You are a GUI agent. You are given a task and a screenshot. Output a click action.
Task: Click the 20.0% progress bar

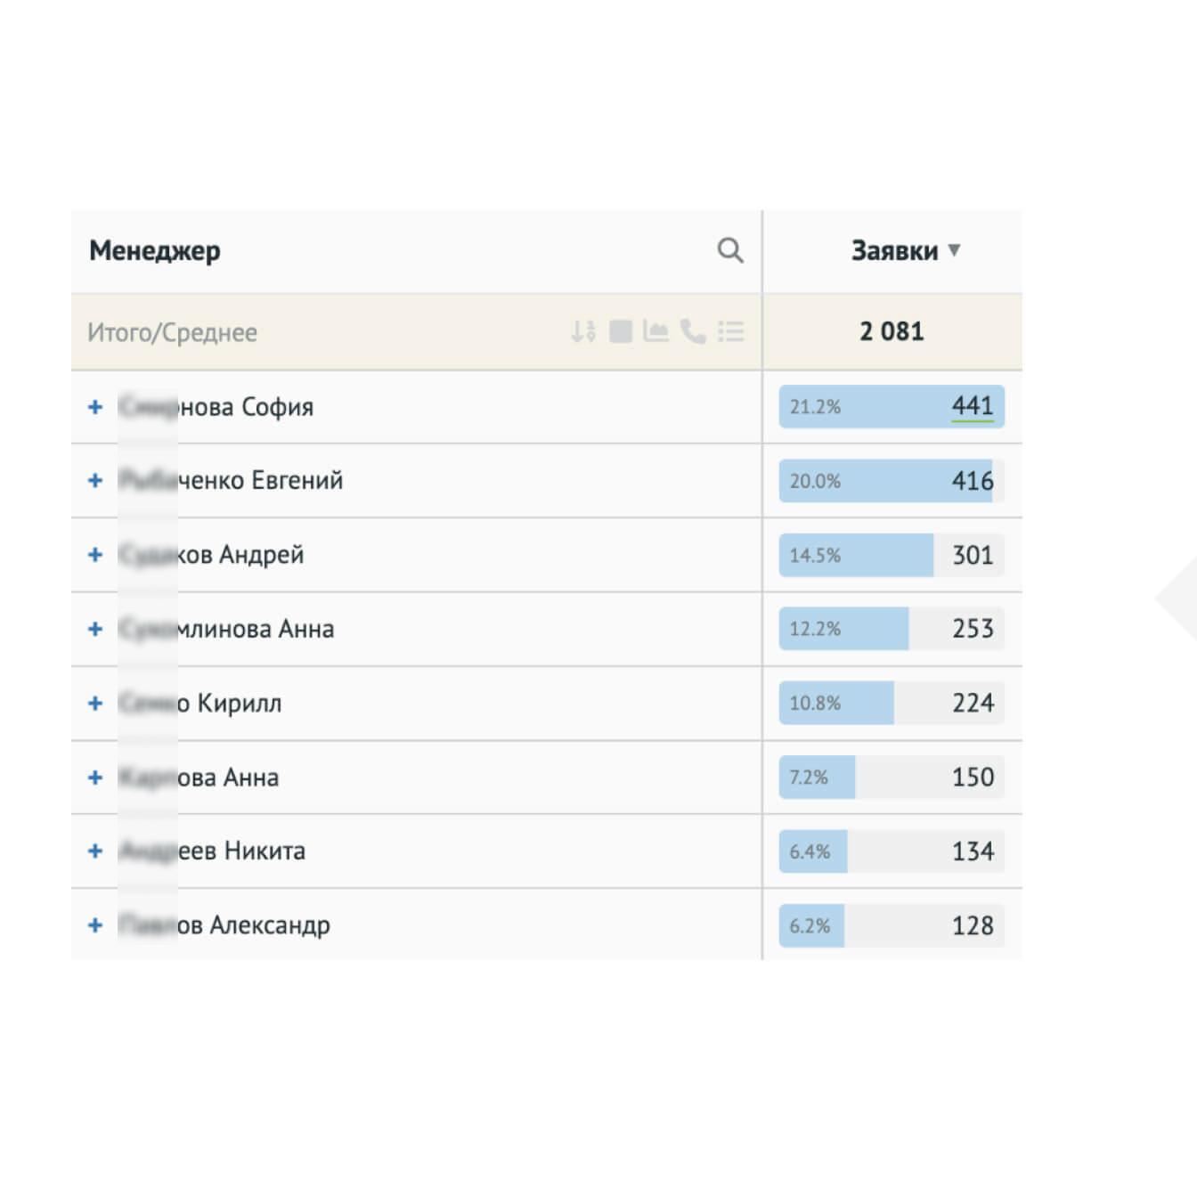click(885, 481)
